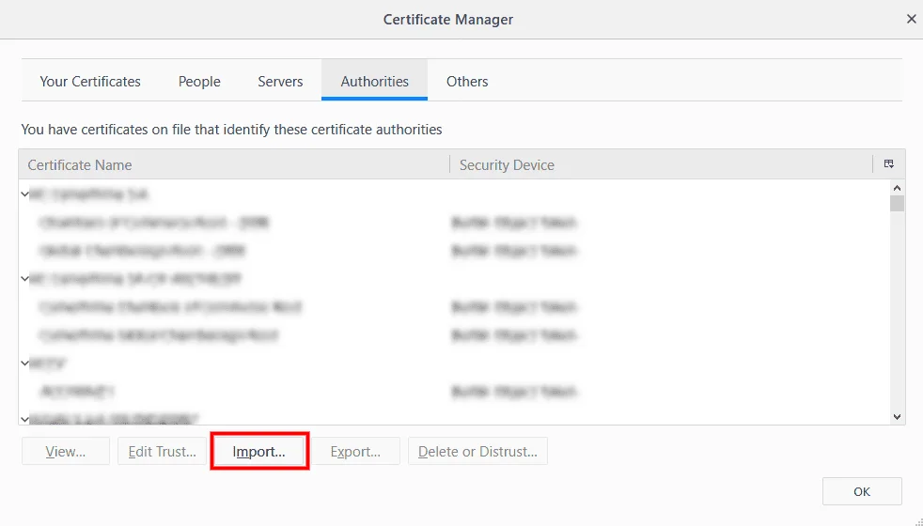Switch to the Your Certificates tab
Viewport: 923px width, 526px height.
point(90,81)
